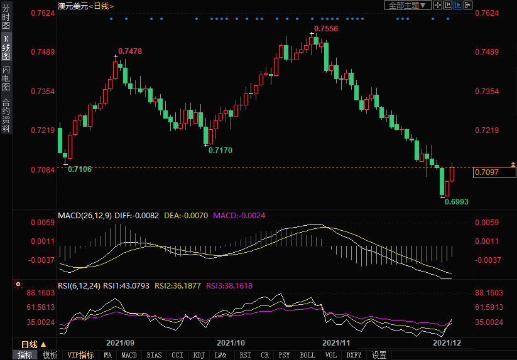The image size is (517, 360).
Task: Click the <日线> period label in chart title
Action: pos(101,6)
